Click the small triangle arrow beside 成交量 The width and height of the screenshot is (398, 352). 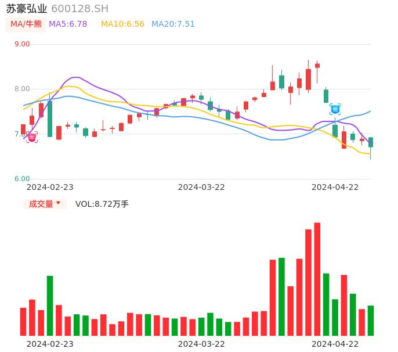pyautogui.click(x=59, y=203)
